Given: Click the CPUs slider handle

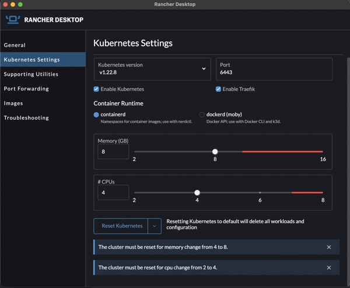Looking at the screenshot, I should (x=197, y=193).
